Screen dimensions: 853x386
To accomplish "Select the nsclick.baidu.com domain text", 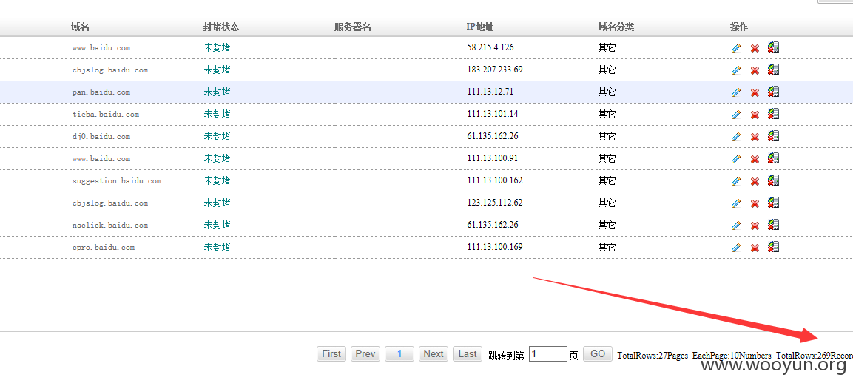I will (x=110, y=225).
